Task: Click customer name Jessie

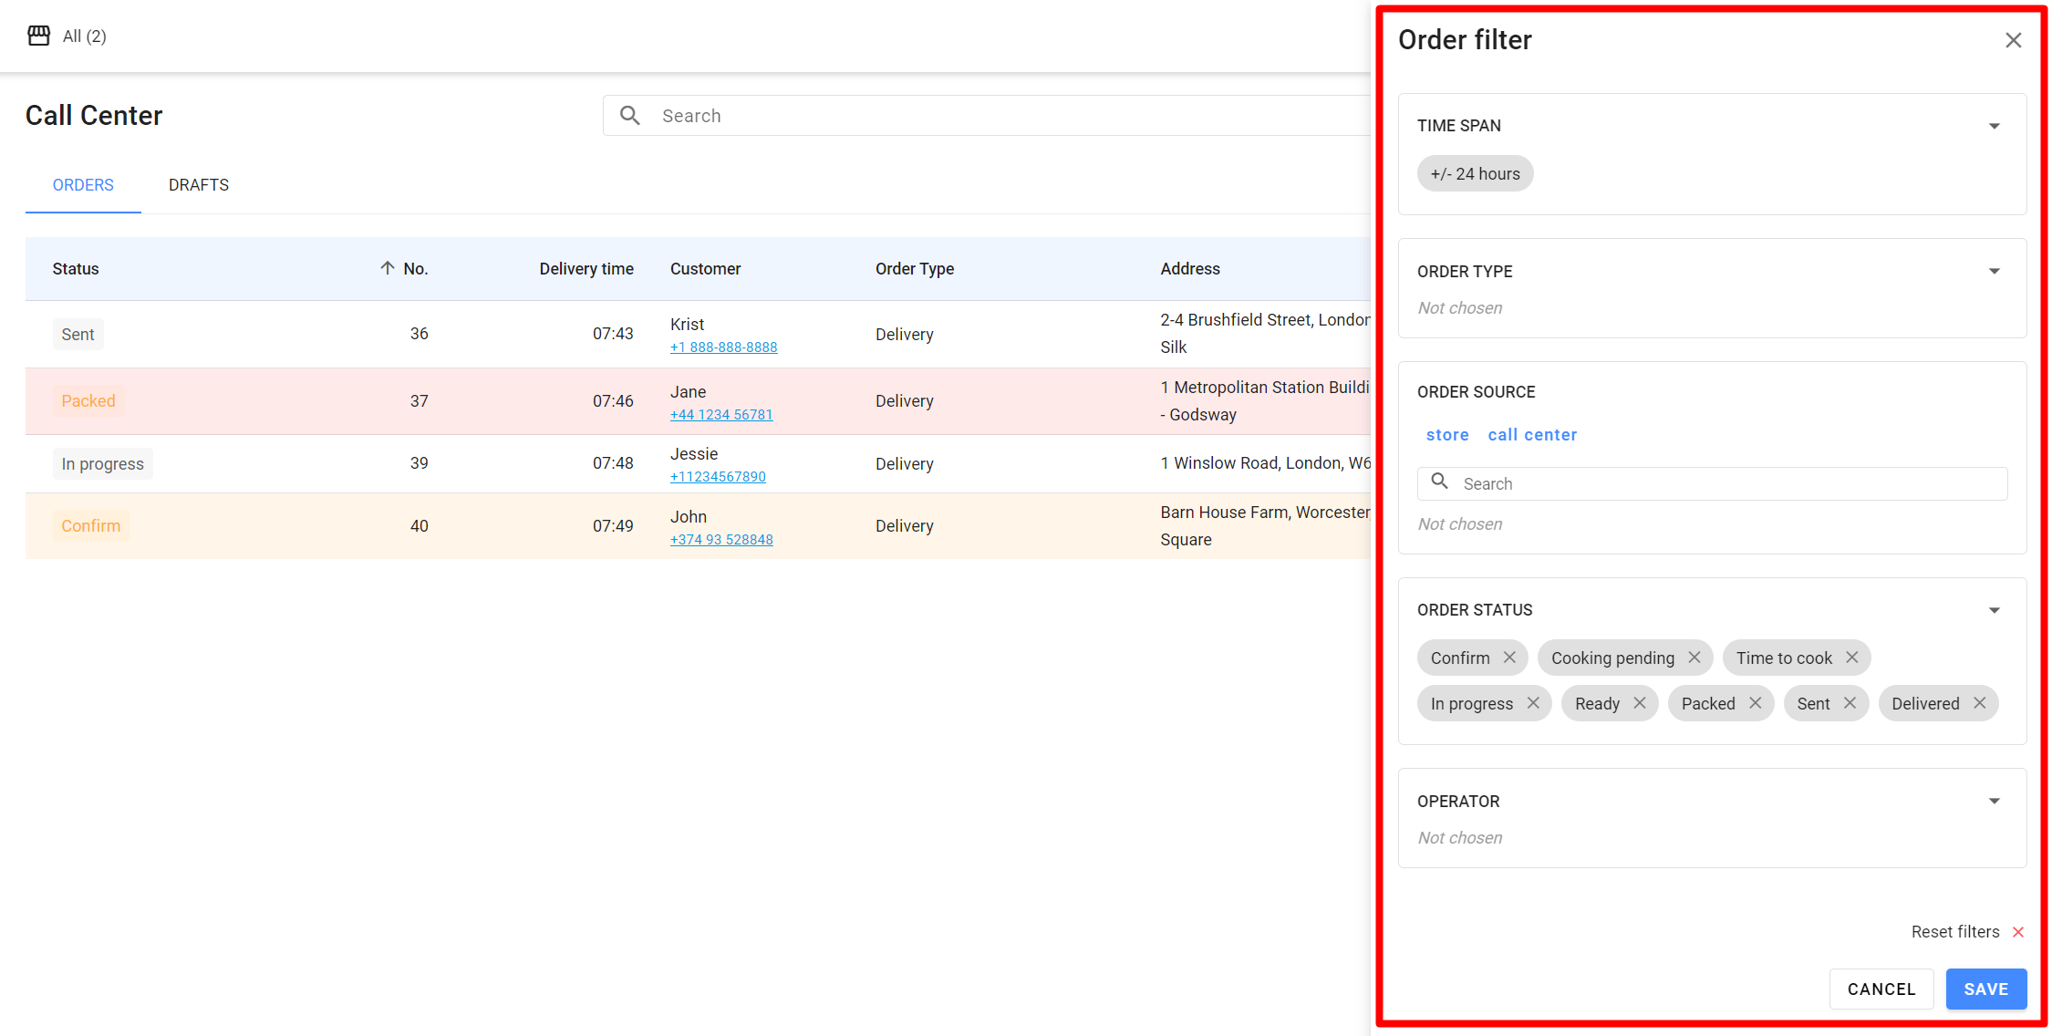Action: (694, 454)
